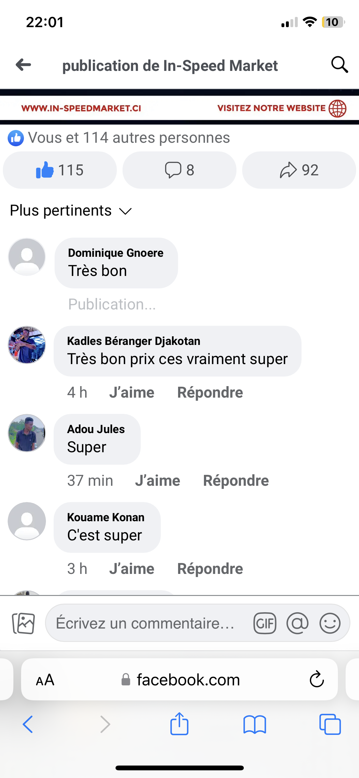
Task: Open Safari bookmarks book icon
Action: [x=254, y=724]
